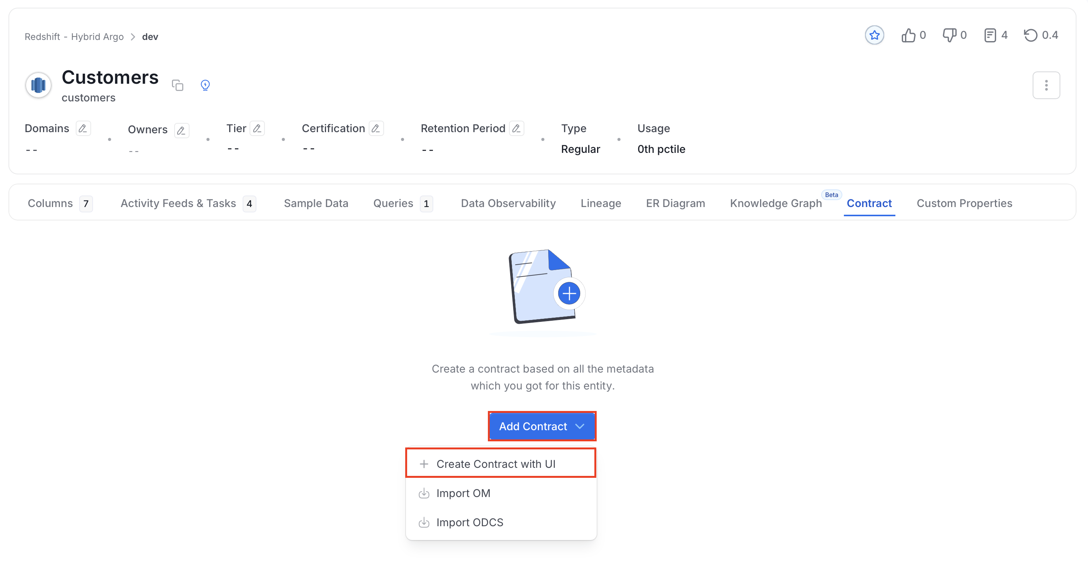Click the Add Contract button
The height and width of the screenshot is (570, 1088).
[542, 426]
